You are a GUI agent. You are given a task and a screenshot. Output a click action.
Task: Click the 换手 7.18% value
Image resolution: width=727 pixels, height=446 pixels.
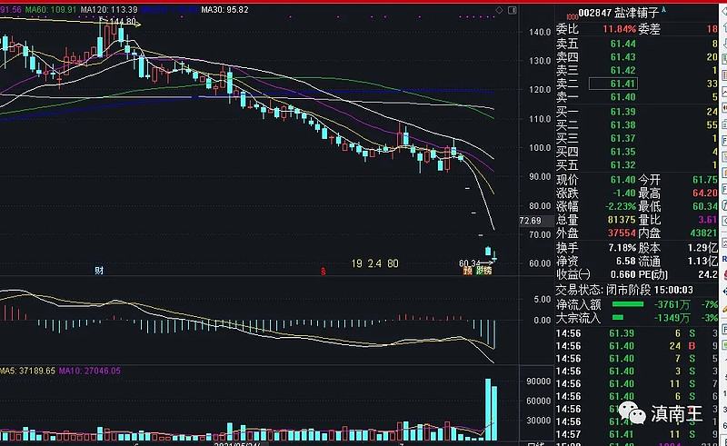click(x=622, y=248)
